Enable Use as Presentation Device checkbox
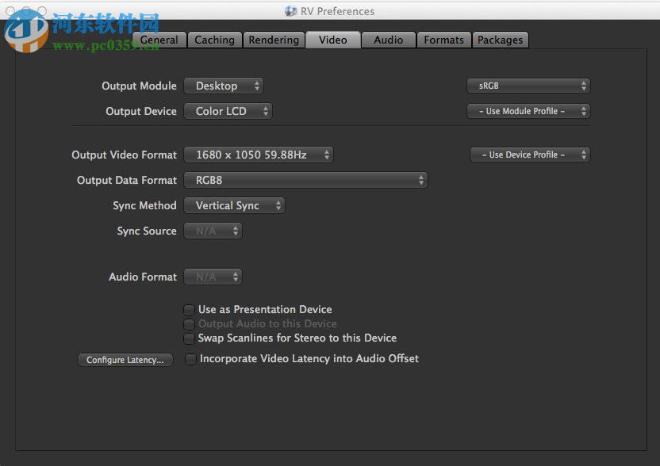Image resolution: width=660 pixels, height=466 pixels. point(189,310)
